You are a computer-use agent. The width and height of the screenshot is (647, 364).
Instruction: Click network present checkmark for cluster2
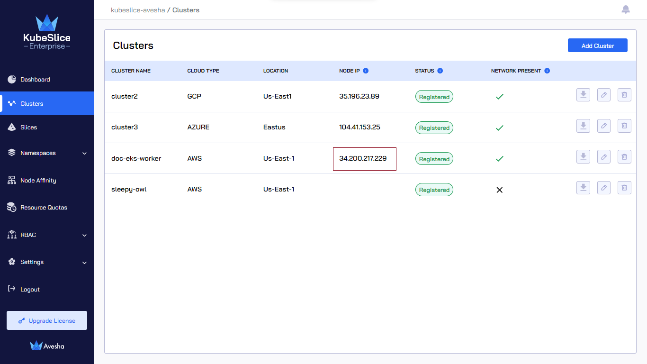(x=499, y=97)
